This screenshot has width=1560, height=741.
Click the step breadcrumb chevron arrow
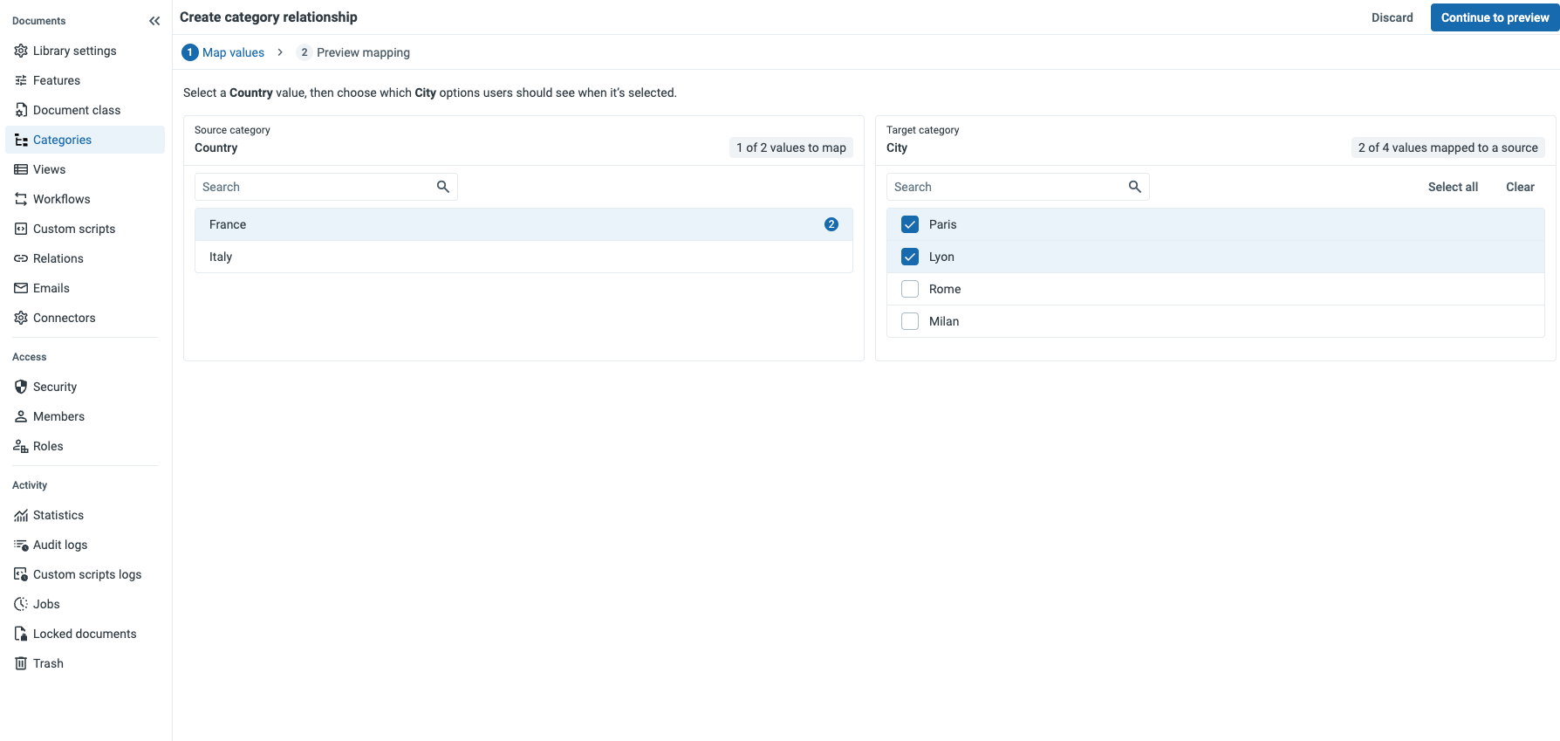click(x=280, y=52)
